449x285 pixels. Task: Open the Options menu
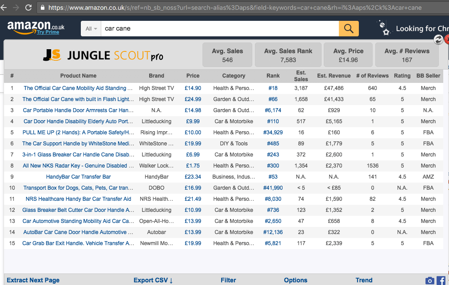click(x=295, y=280)
